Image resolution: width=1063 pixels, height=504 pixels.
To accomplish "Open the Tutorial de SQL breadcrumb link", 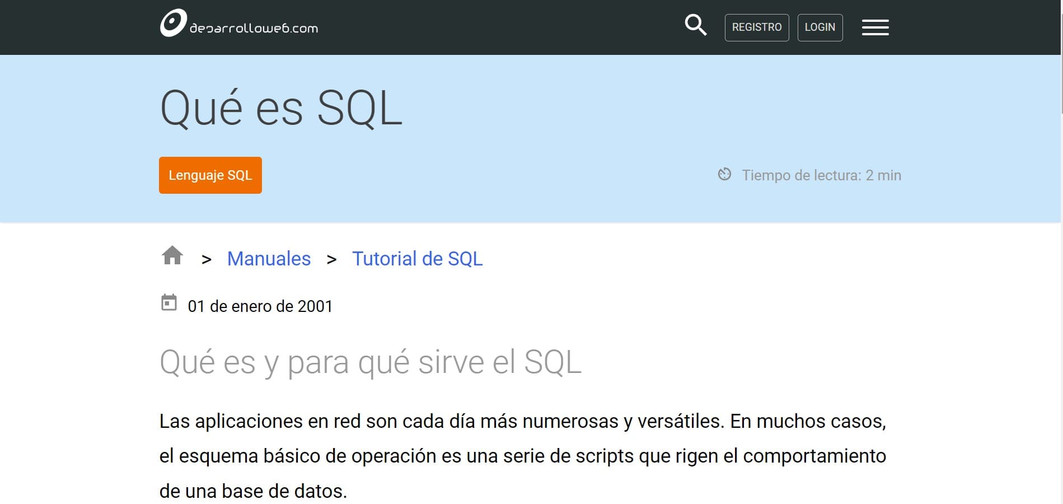I will coord(417,259).
